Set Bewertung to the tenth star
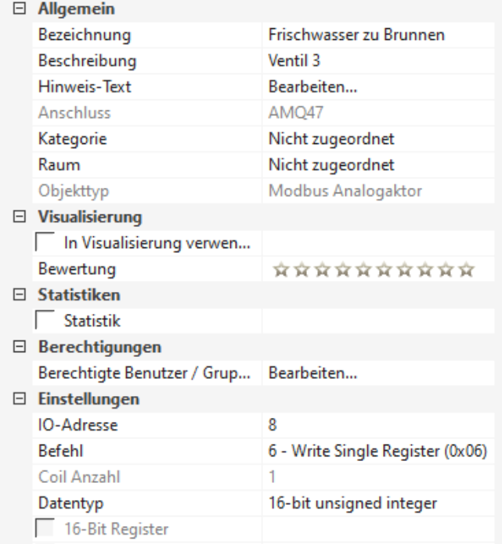 point(467,270)
